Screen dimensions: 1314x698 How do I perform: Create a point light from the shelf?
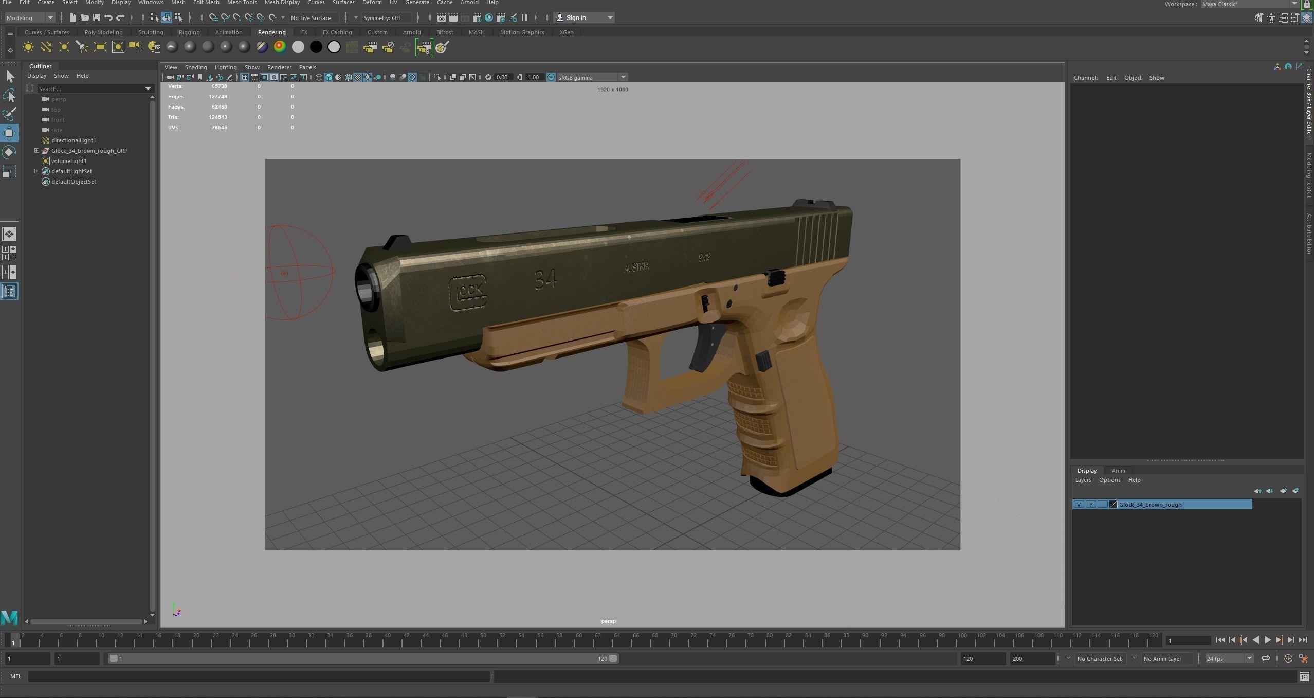tap(64, 47)
